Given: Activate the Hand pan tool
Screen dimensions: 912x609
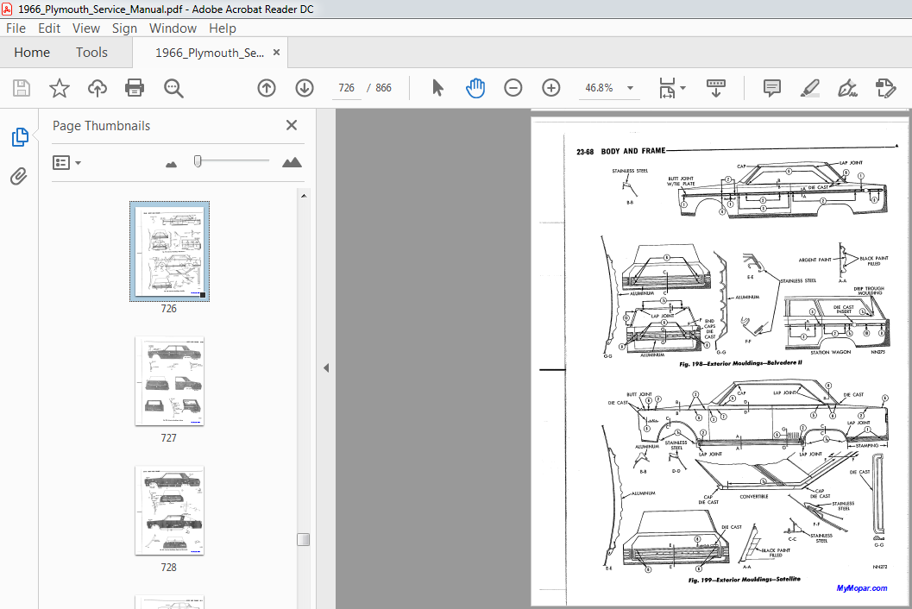Looking at the screenshot, I should coord(475,88).
